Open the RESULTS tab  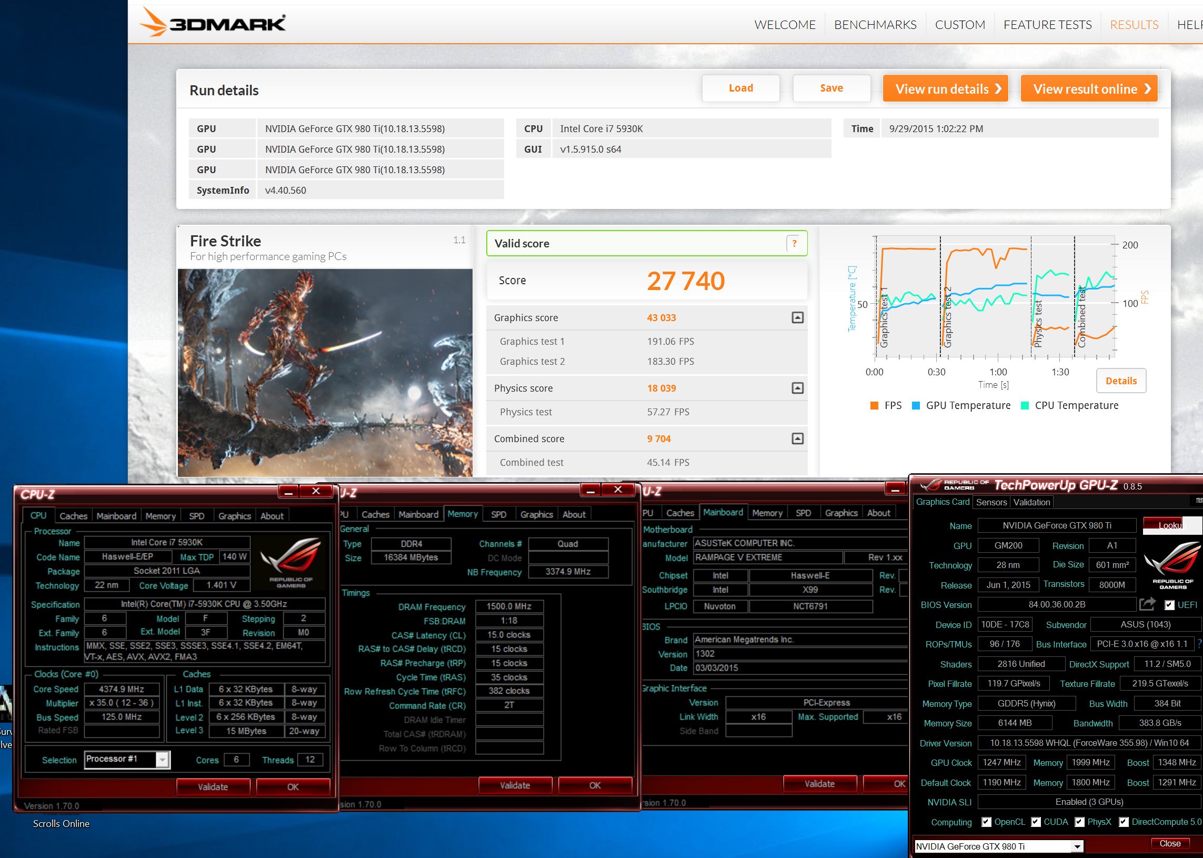pyautogui.click(x=1134, y=25)
